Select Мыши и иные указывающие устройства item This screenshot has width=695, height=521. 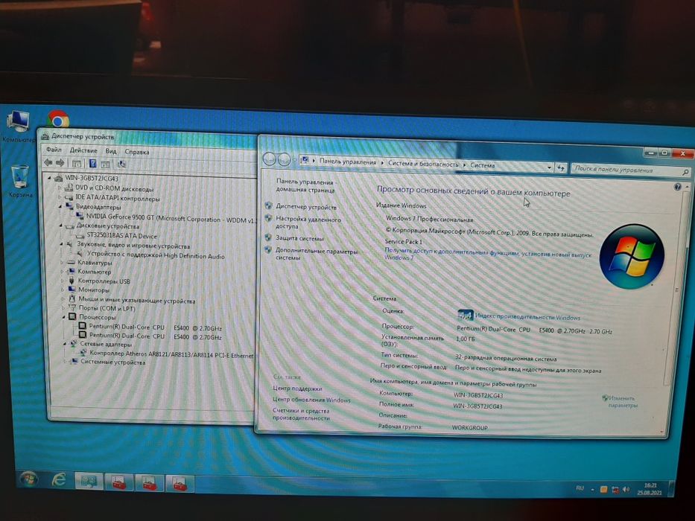pyautogui.click(x=136, y=300)
